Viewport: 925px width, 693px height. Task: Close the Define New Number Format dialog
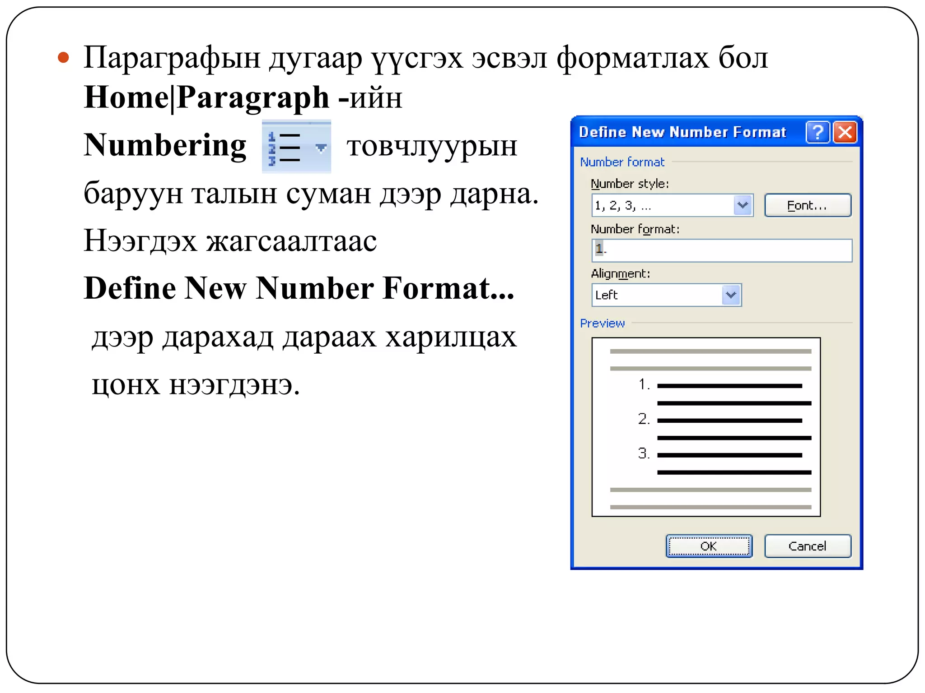point(845,133)
